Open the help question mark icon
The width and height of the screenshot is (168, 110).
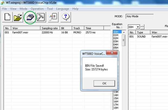point(66,17)
